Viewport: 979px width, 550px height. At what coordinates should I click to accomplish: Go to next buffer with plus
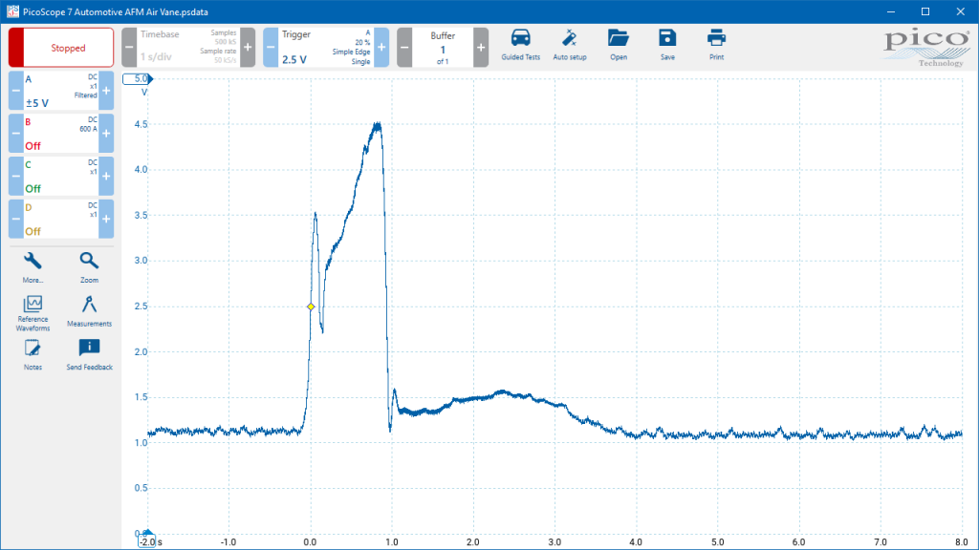coord(481,48)
